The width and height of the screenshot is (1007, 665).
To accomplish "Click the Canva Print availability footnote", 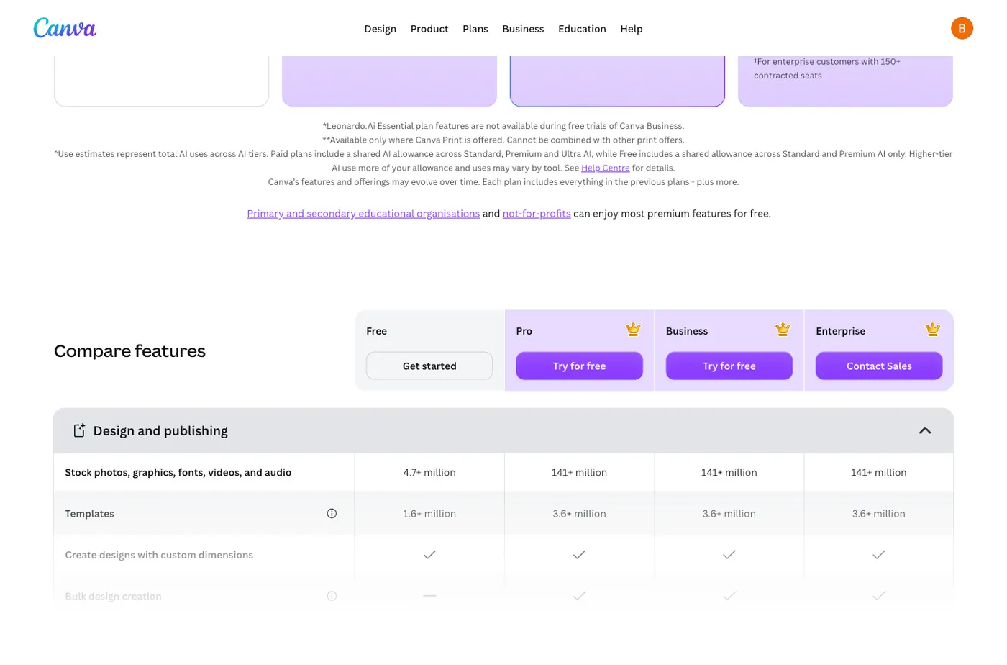I will (503, 140).
